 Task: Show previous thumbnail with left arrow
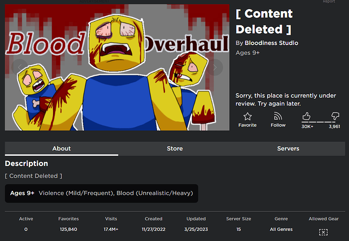pyautogui.click(x=20, y=67)
